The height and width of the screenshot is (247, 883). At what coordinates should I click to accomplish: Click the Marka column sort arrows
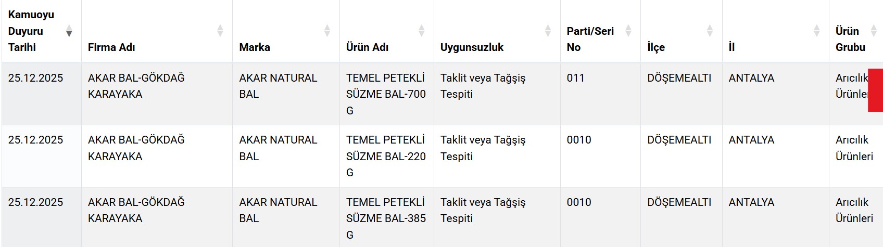pyautogui.click(x=327, y=31)
